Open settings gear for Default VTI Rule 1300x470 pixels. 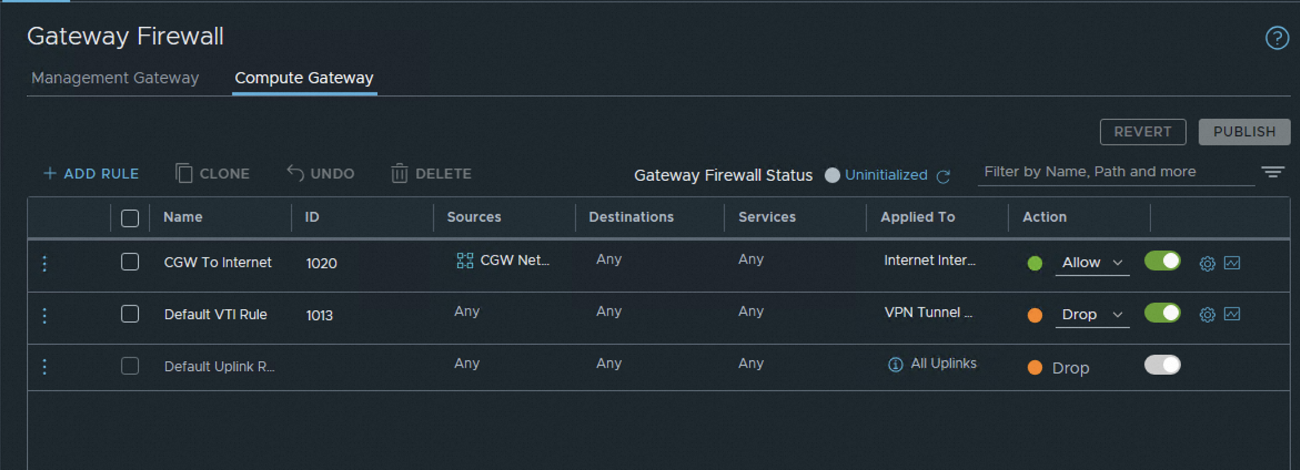point(1207,315)
